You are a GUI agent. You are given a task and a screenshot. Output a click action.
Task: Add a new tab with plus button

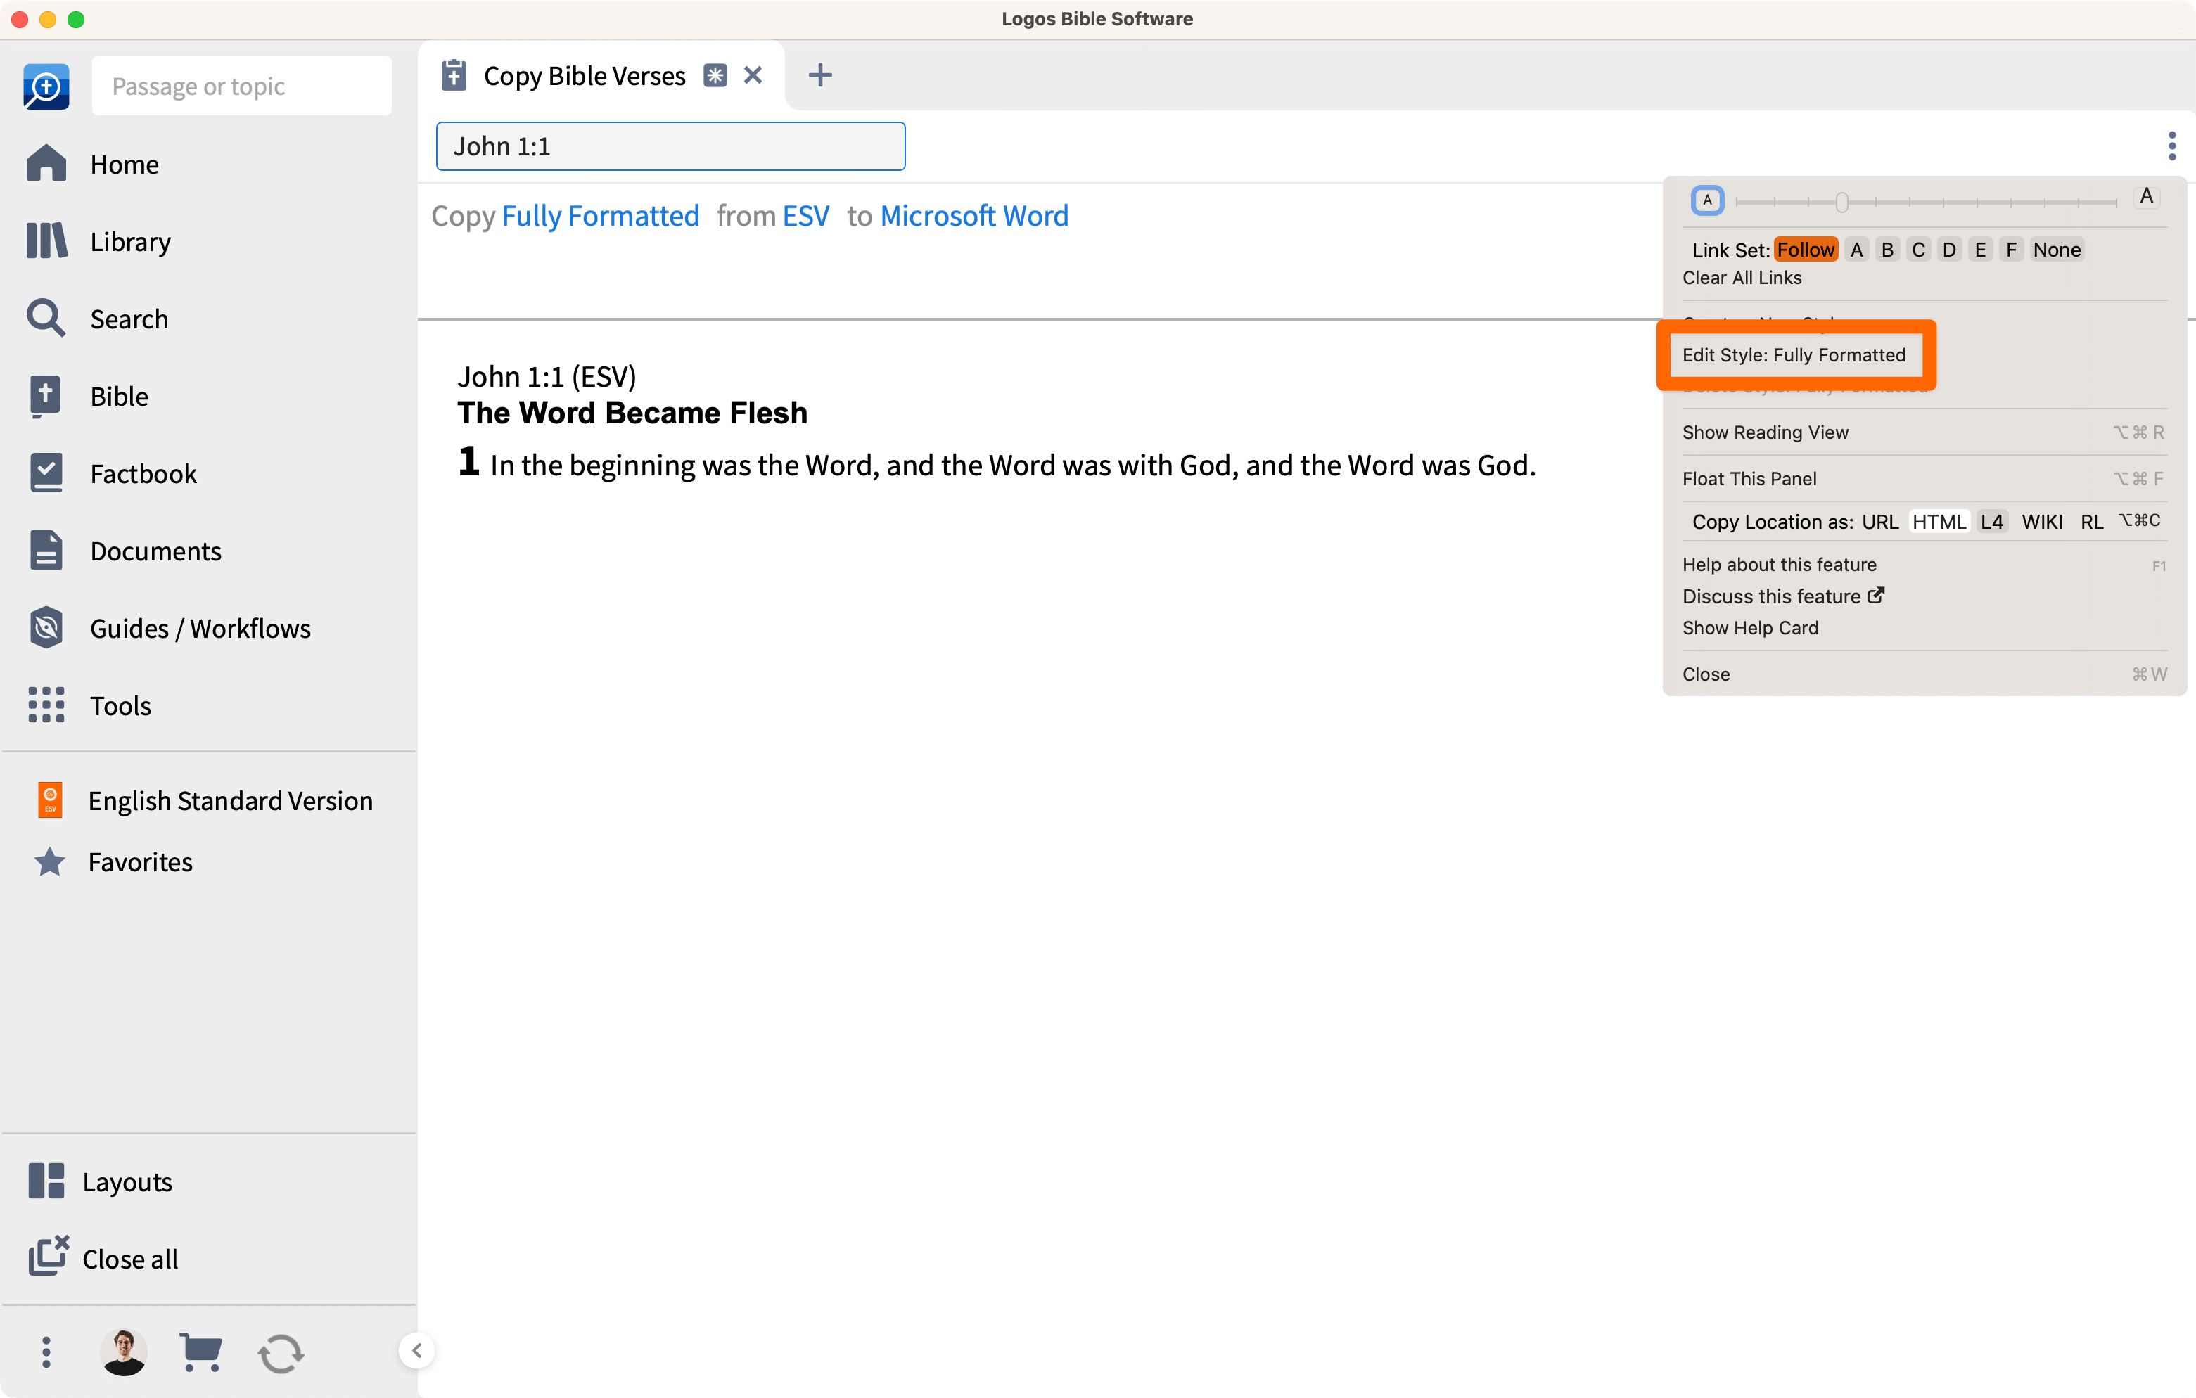click(x=820, y=75)
